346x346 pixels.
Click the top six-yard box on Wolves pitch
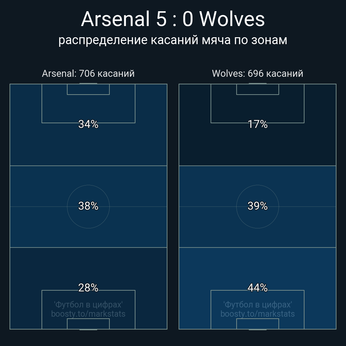click(x=257, y=89)
